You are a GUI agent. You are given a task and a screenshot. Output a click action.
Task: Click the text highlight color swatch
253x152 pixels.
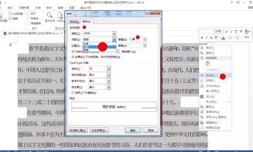coord(216,38)
